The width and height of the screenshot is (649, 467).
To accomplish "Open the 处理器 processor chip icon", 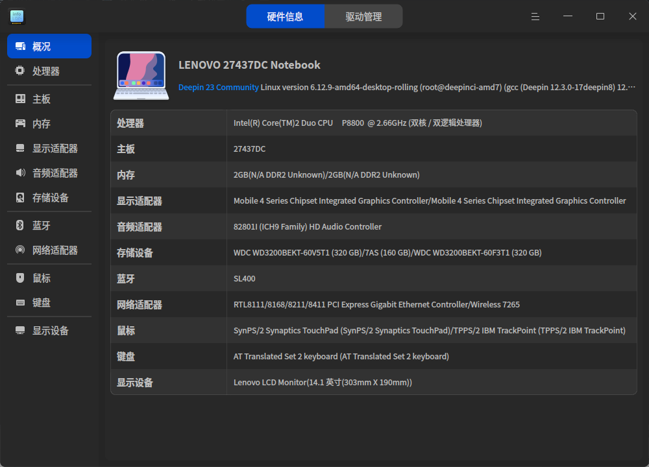I will (20, 71).
